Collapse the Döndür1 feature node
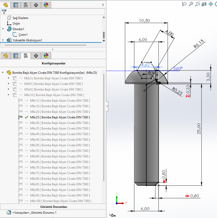The width and height of the screenshot is (217, 218). [3, 29]
